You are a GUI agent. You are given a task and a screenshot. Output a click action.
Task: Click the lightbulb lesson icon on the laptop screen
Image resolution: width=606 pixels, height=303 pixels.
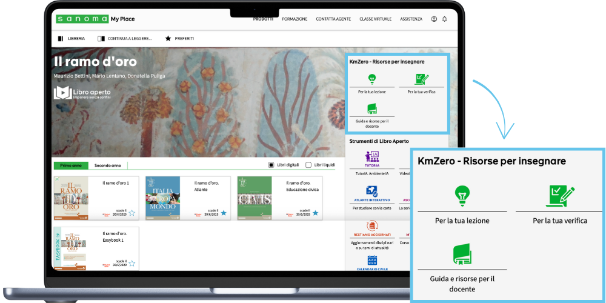pyautogui.click(x=372, y=79)
